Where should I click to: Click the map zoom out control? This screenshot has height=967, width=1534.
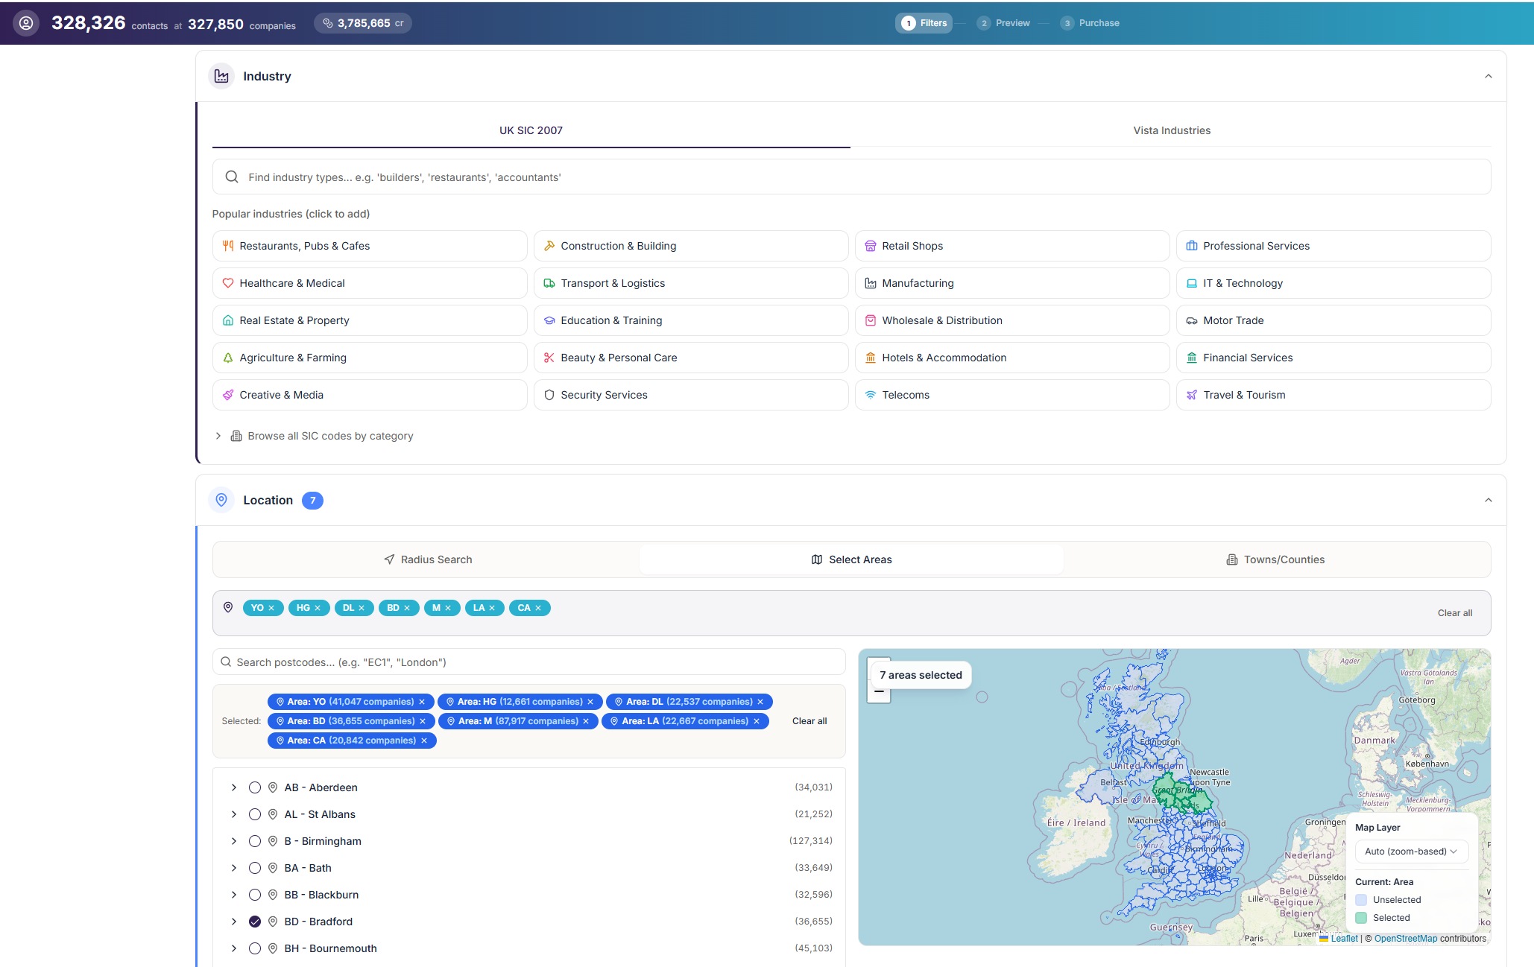(x=879, y=691)
